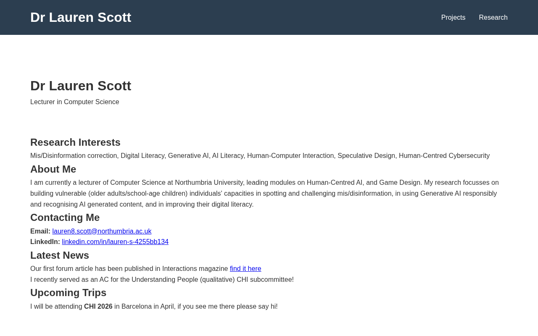This screenshot has height=336, width=538.
Task: Visit the linkedin.com/in/lauren-s-4255bb134 profile link
Action: pyautogui.click(x=115, y=242)
